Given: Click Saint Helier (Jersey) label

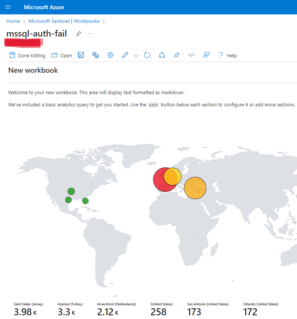Looking at the screenshot, I should (x=28, y=304).
